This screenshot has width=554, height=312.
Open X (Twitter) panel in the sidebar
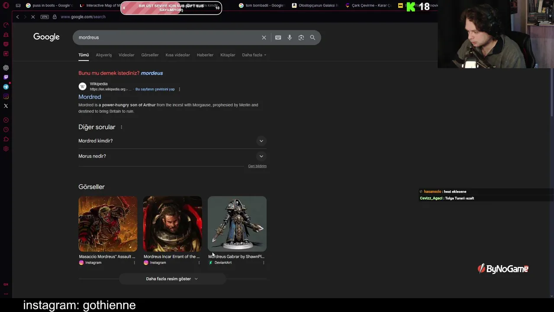pos(6,106)
